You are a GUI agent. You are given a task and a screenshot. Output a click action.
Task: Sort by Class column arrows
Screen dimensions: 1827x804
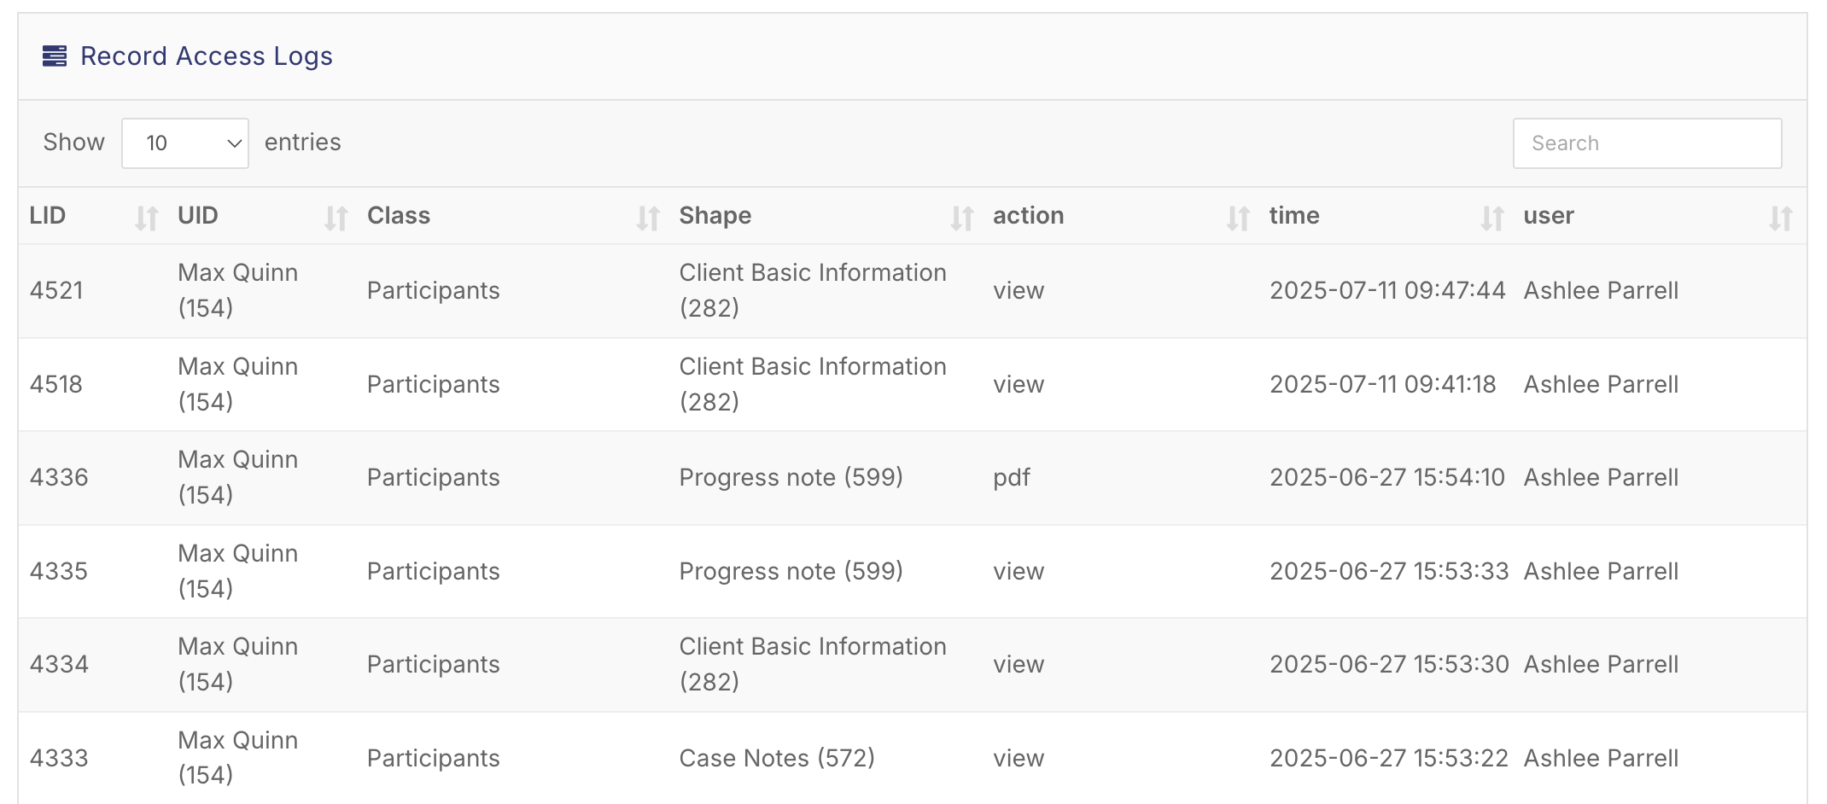click(648, 218)
